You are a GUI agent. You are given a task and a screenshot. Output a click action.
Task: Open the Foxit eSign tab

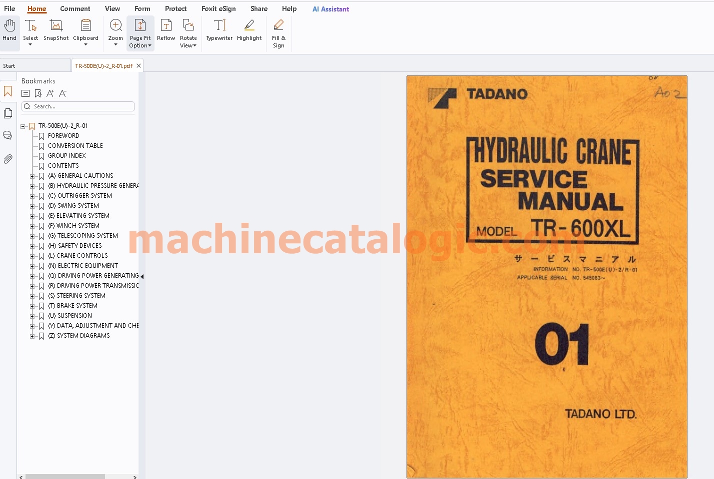tap(218, 8)
